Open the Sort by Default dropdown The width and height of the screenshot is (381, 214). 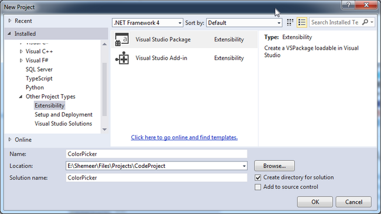tap(244, 23)
